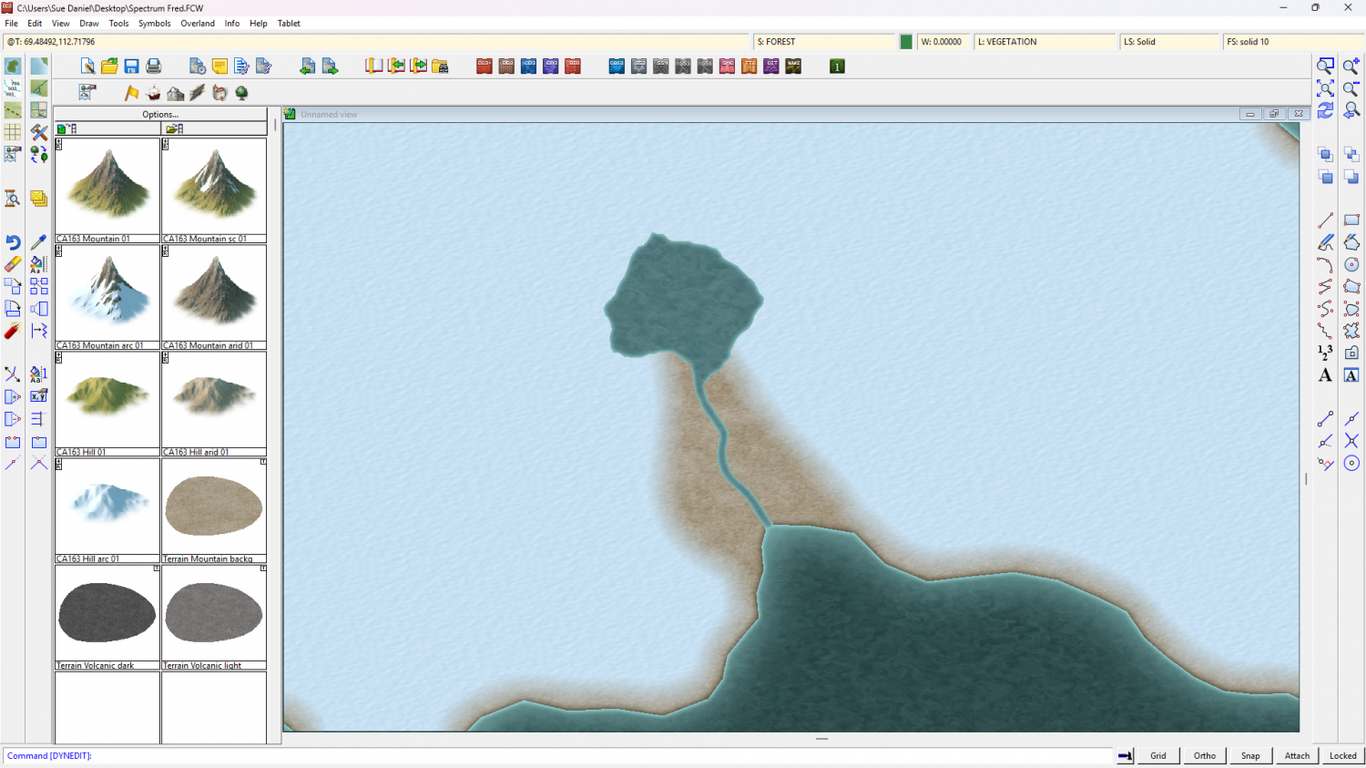Viewport: 1366px width, 768px height.
Task: Toggle Ortho mode
Action: point(1204,755)
